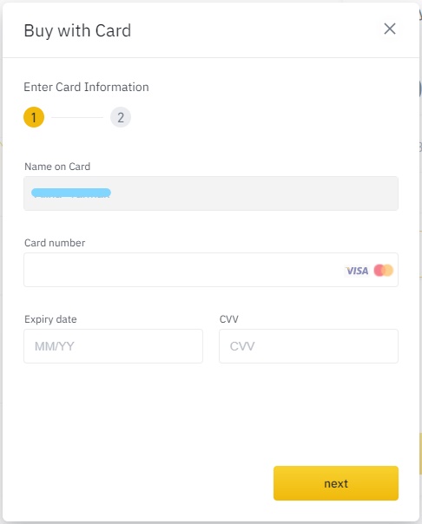Click the Name on Card label
The width and height of the screenshot is (422, 524).
[x=57, y=167]
